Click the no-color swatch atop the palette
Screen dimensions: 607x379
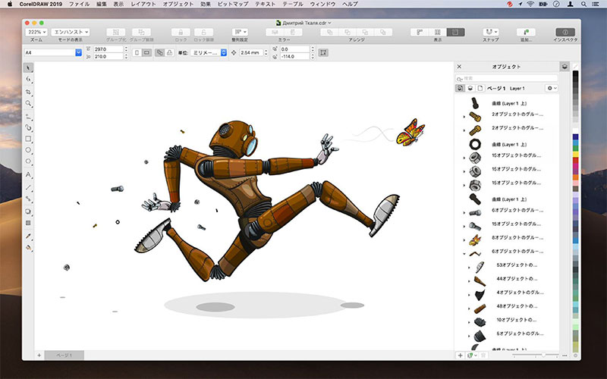pos(576,67)
